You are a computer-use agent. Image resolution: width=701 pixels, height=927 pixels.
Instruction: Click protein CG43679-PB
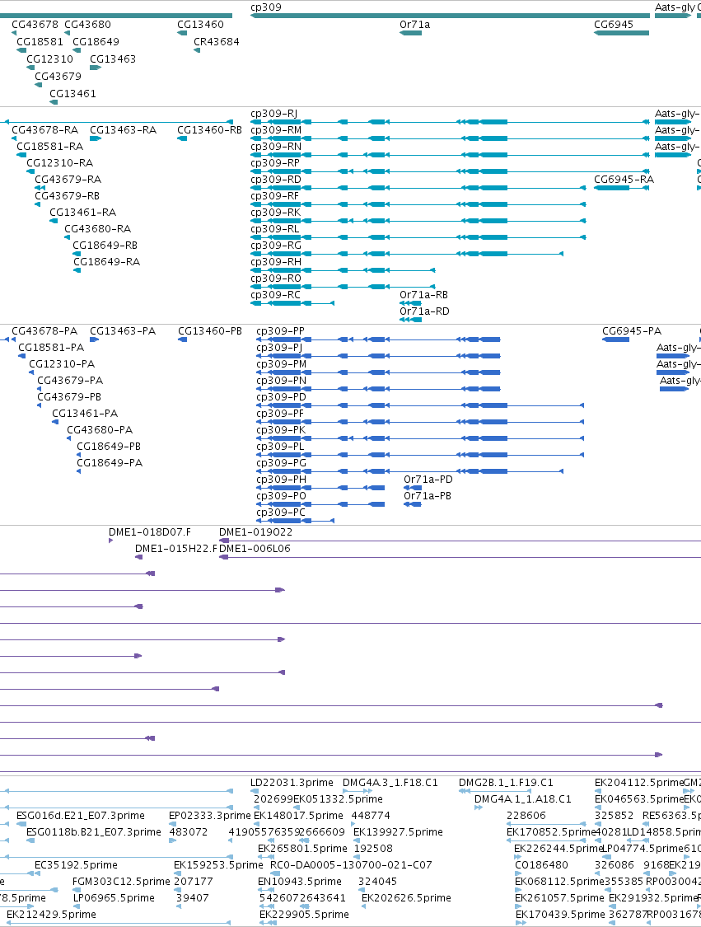(69, 397)
